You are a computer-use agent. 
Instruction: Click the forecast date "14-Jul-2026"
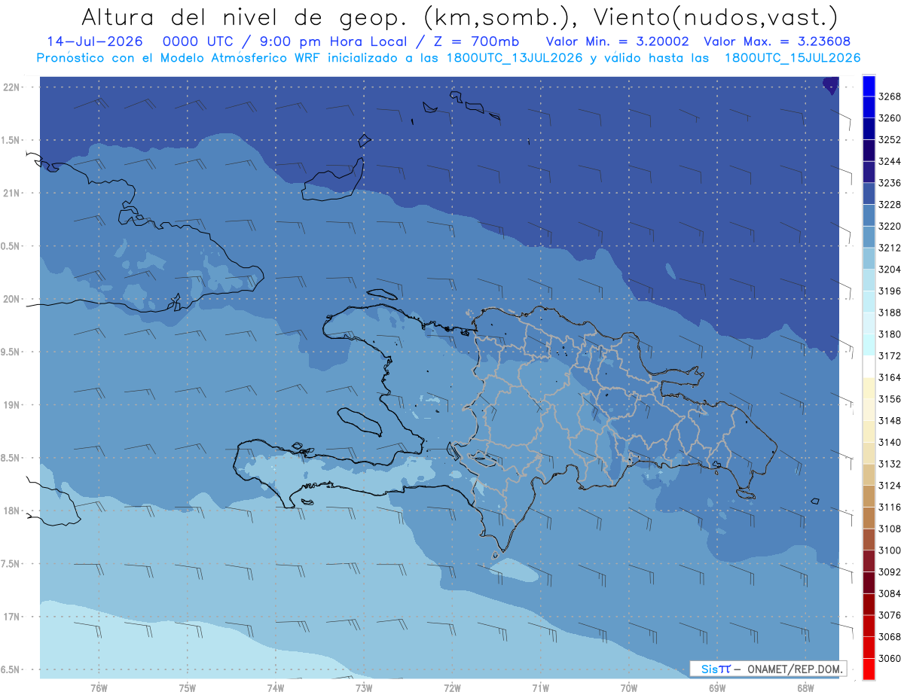[94, 41]
